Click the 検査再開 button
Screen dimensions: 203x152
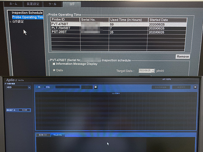point(181,87)
